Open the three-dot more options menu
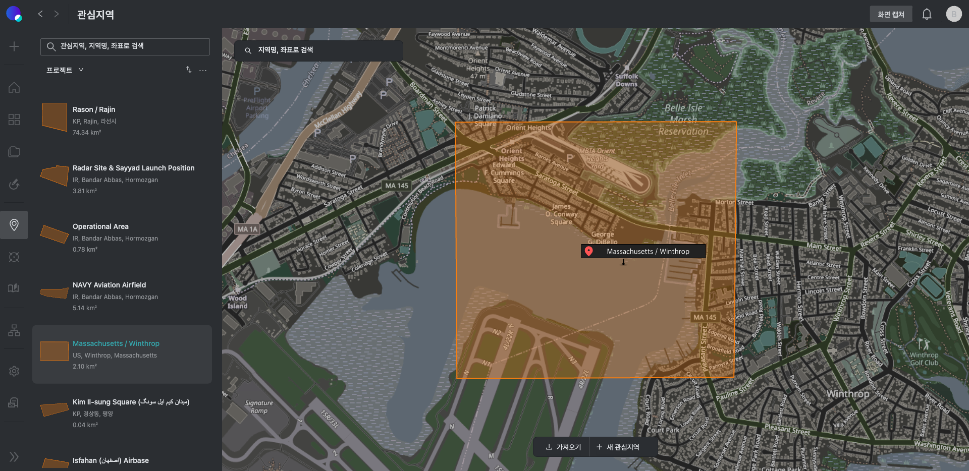This screenshot has width=969, height=471. 203,70
